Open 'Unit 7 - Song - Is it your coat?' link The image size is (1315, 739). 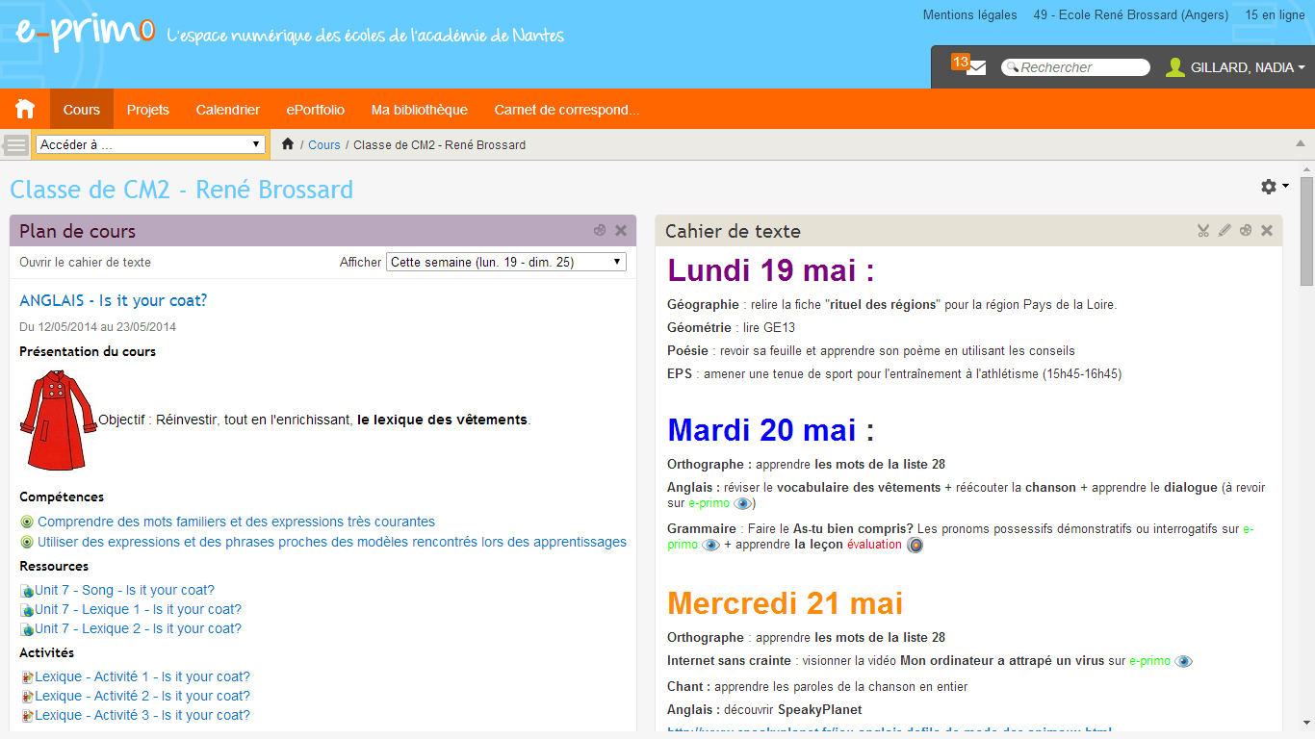(x=124, y=590)
